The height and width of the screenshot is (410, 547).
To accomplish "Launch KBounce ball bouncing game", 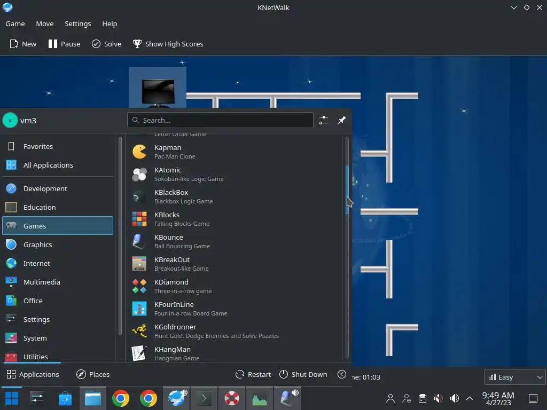I will coord(235,242).
